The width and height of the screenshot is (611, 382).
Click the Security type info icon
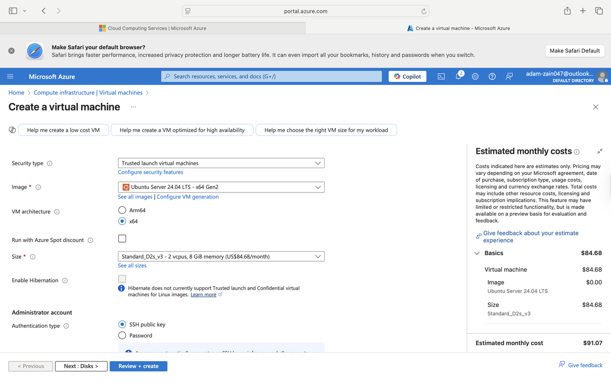pyautogui.click(x=50, y=163)
